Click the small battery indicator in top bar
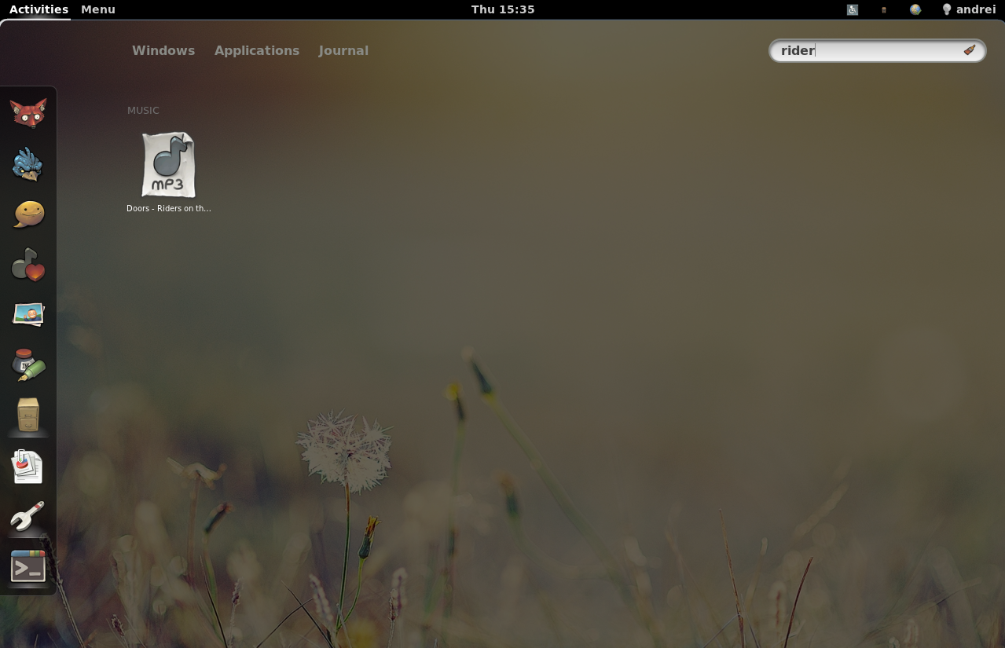Viewport: 1005px width, 648px height. [x=884, y=9]
